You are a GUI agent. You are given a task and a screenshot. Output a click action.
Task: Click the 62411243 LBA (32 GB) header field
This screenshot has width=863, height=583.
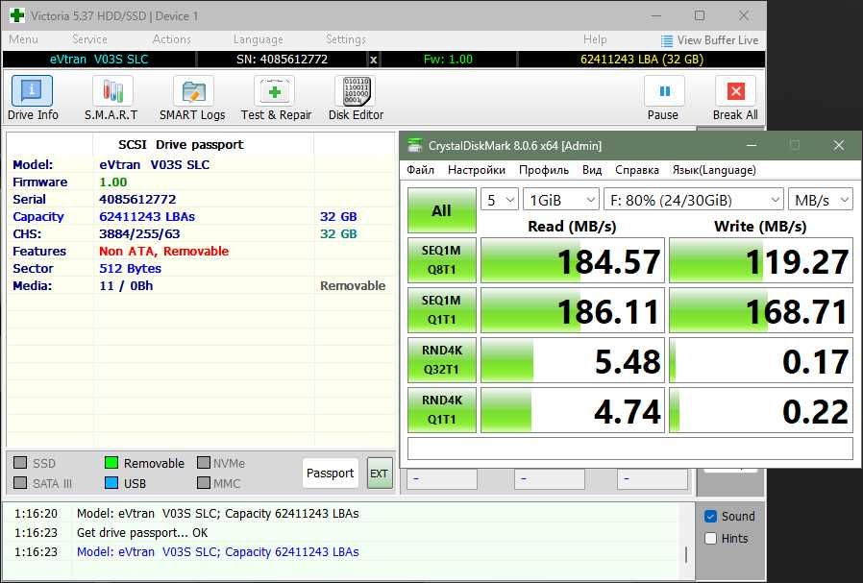pos(642,60)
